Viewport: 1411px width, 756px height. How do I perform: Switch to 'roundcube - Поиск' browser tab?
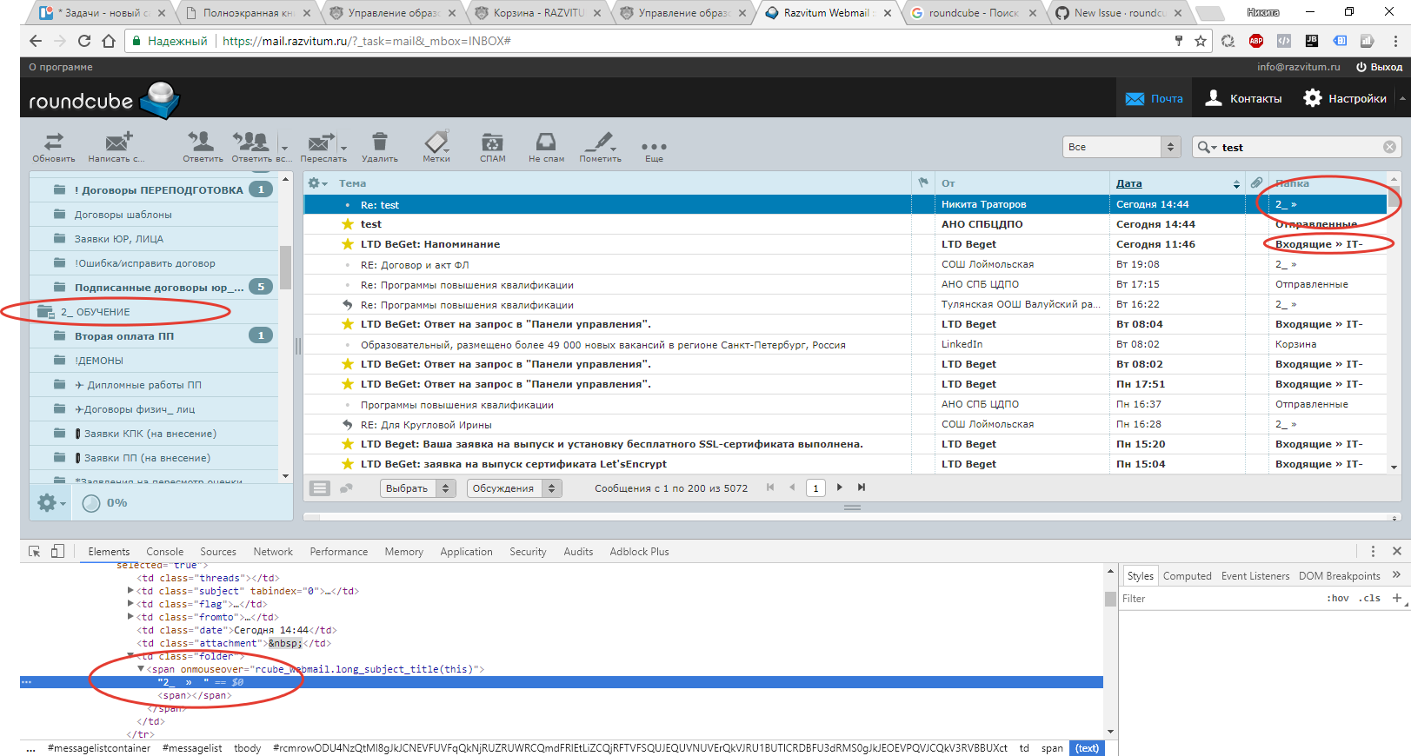(x=972, y=13)
